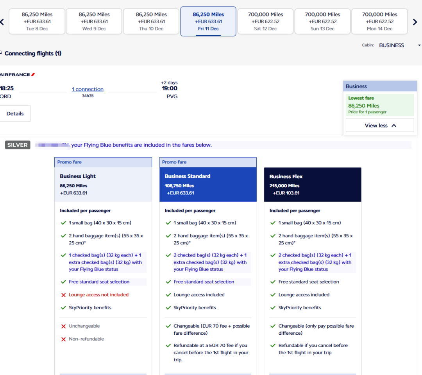Click checkmark beside Changeable only pay fare difference
Image resolution: width=422 pixels, height=375 pixels.
pyautogui.click(x=273, y=326)
